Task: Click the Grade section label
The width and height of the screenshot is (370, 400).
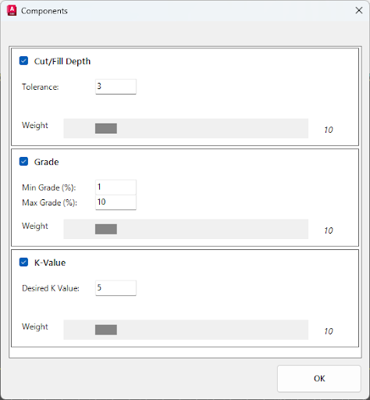Action: click(46, 162)
